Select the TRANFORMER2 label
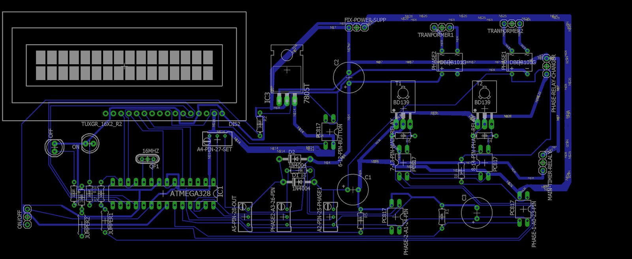Image resolution: width=632 pixels, height=259 pixels. click(505, 31)
